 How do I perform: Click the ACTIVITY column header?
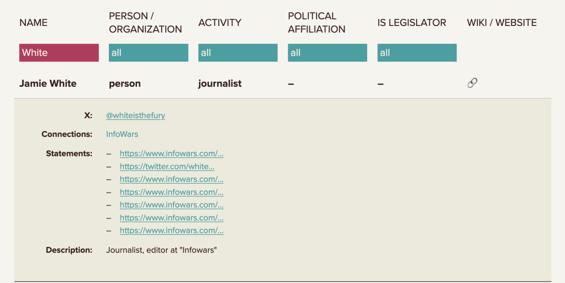point(220,23)
